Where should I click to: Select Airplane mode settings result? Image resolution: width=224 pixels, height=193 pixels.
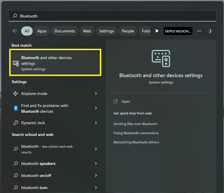[x=55, y=93]
